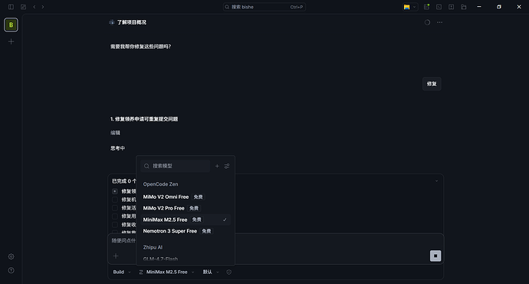Click the OpenCode Zen provider heading
Viewport: 529px width, 284px height.
[160, 184]
